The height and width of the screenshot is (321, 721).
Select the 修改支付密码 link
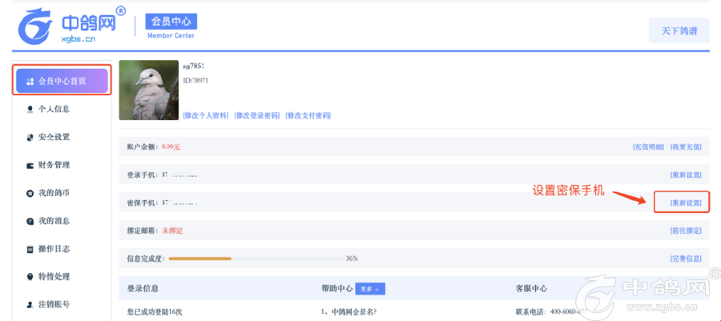(308, 116)
